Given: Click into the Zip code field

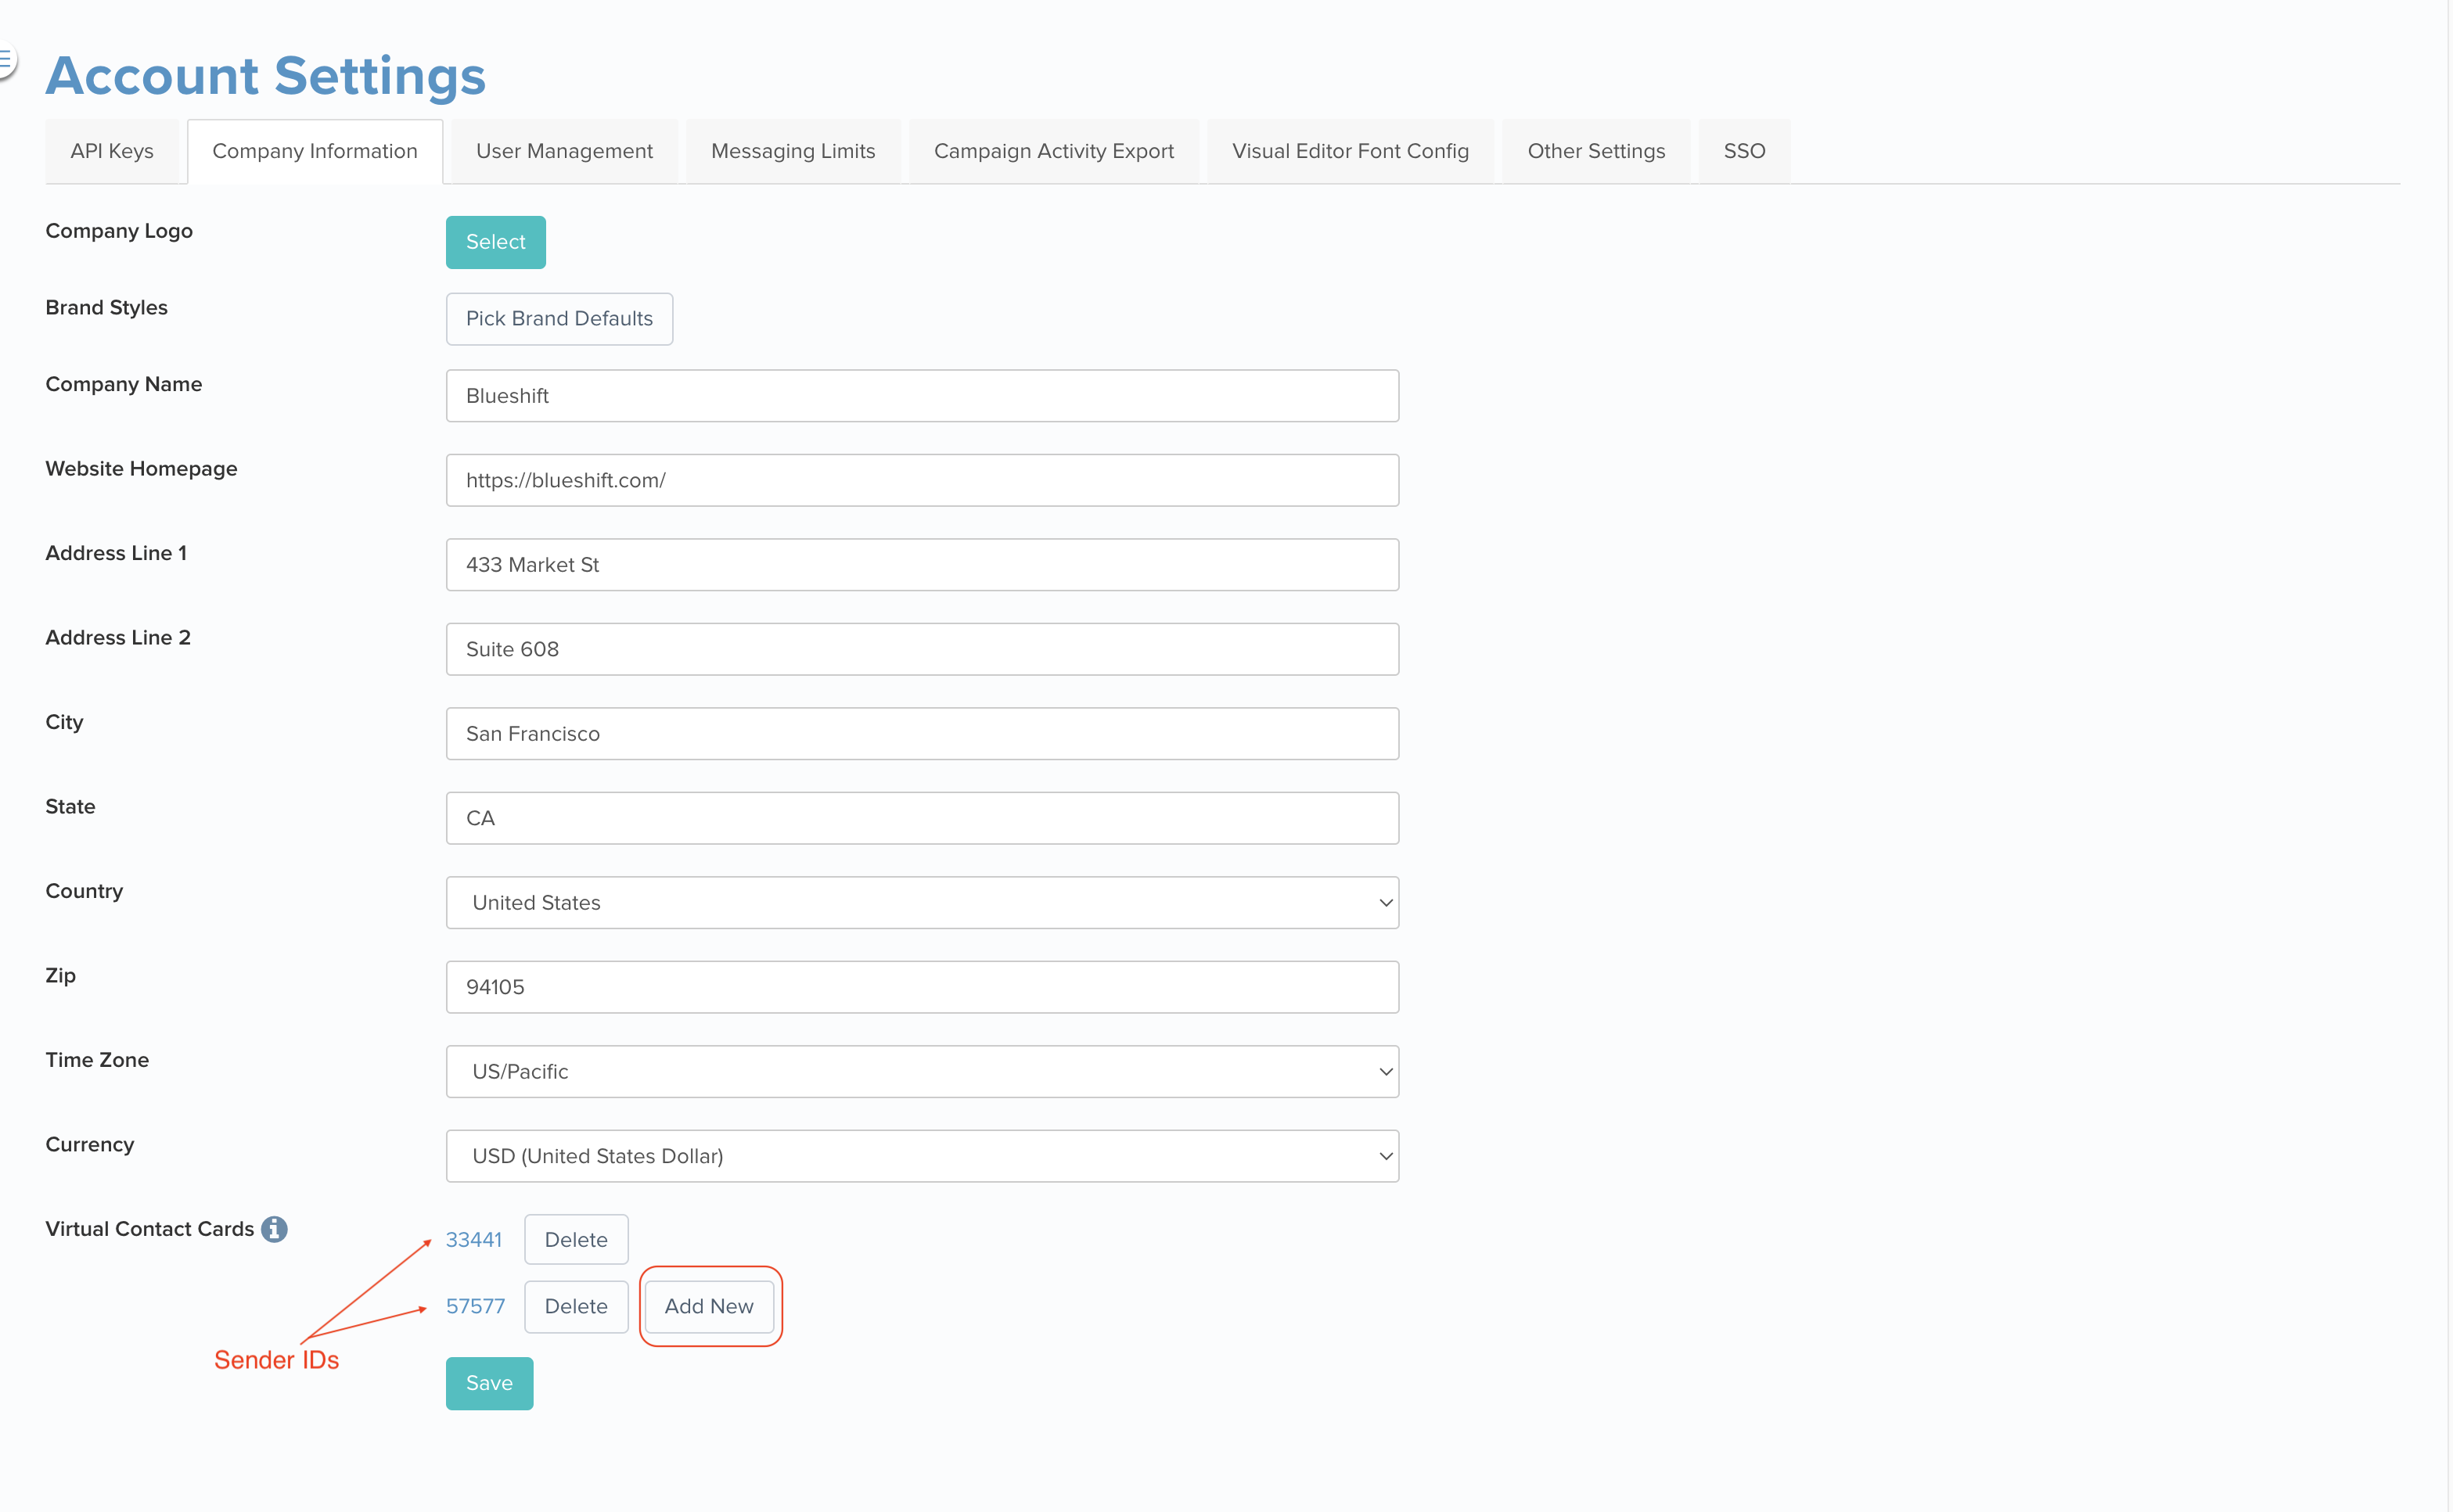Looking at the screenshot, I should click(x=921, y=987).
